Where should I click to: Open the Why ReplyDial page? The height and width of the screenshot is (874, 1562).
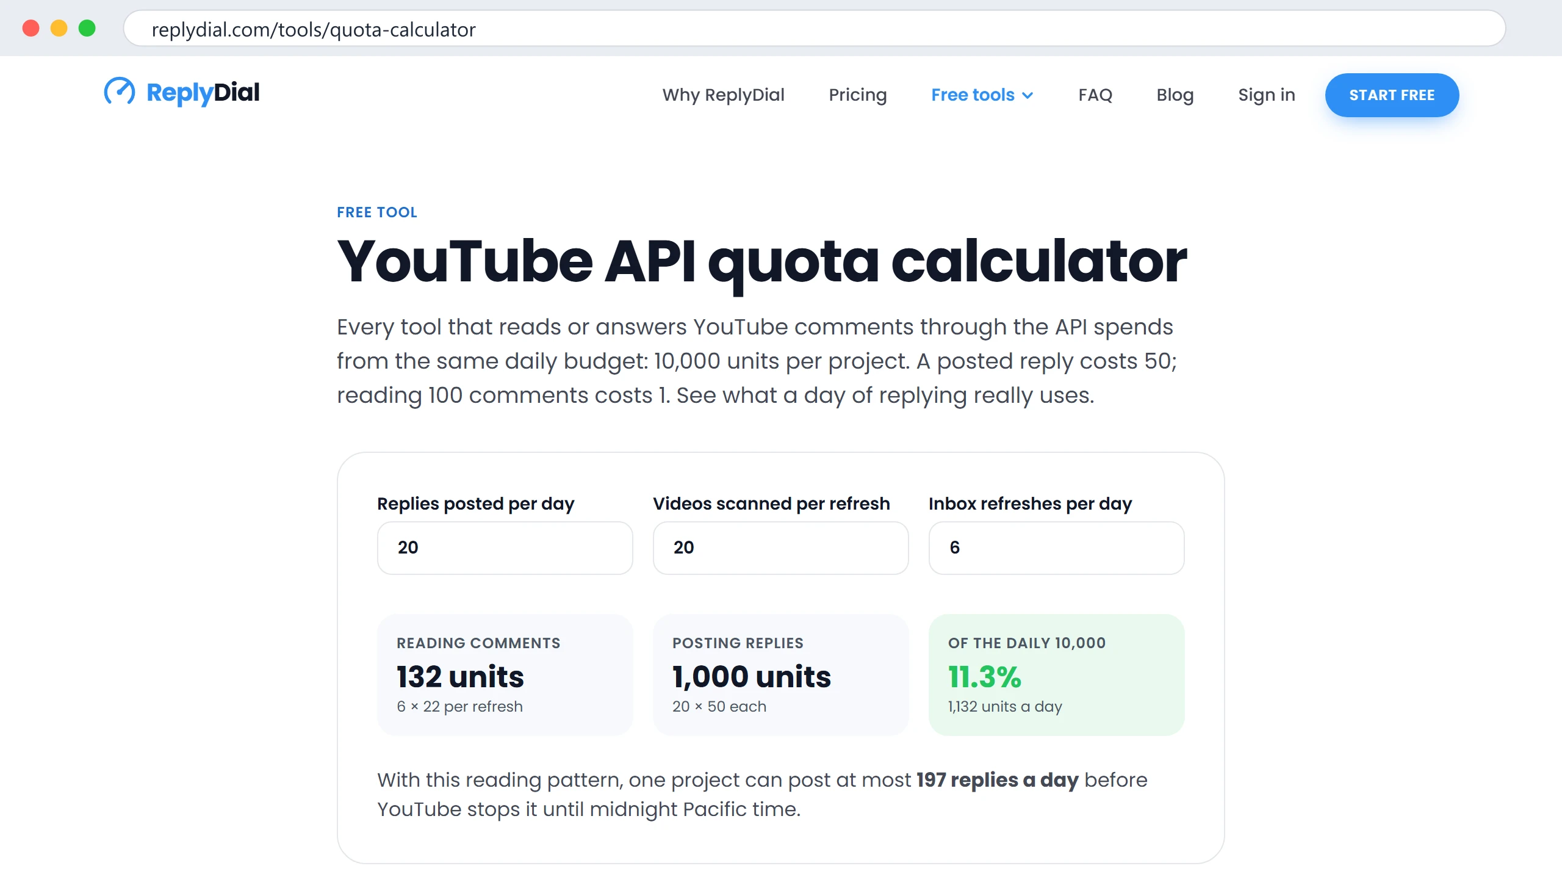[724, 95]
